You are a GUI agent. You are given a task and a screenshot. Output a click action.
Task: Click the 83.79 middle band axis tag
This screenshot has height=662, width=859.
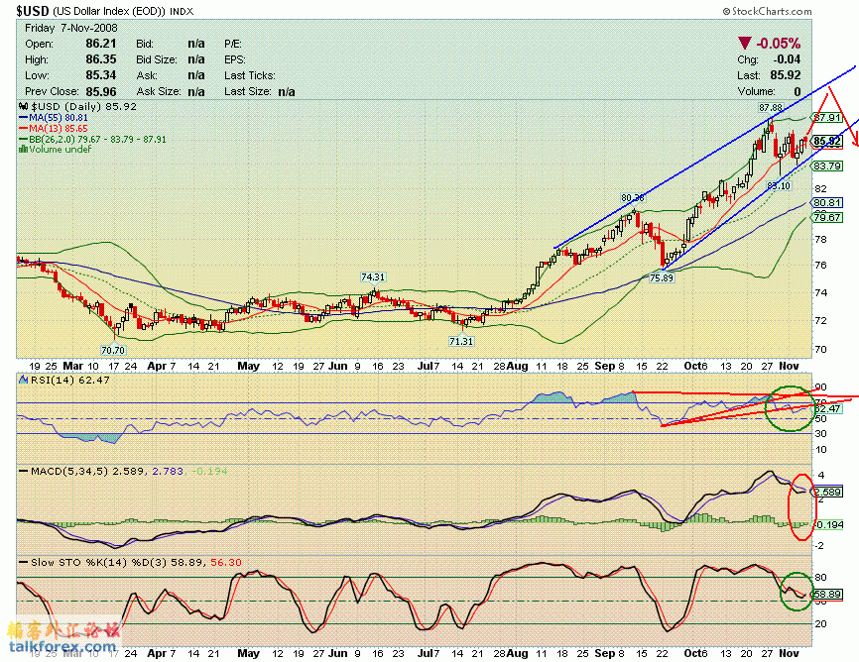coord(826,165)
